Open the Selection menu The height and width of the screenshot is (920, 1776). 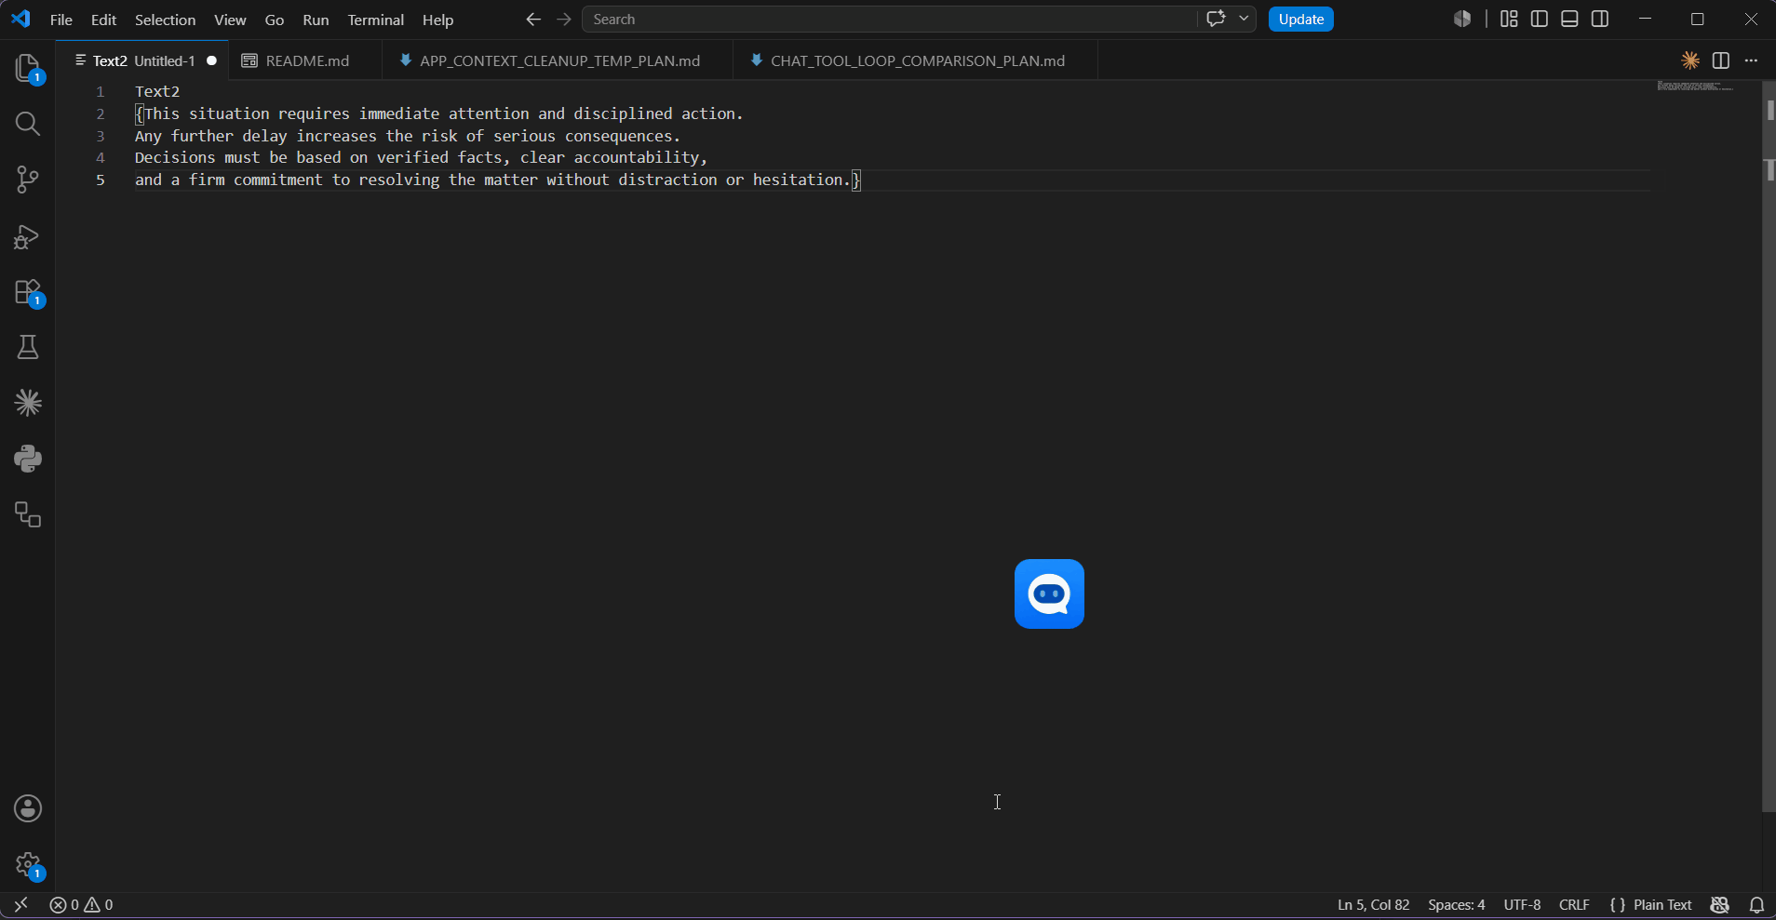coord(165,20)
